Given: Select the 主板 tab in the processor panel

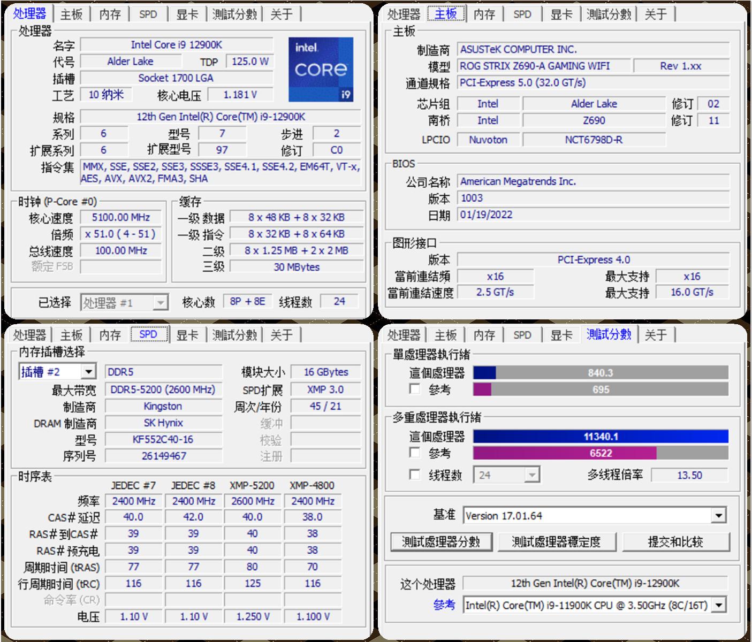Looking at the screenshot, I should [x=71, y=14].
